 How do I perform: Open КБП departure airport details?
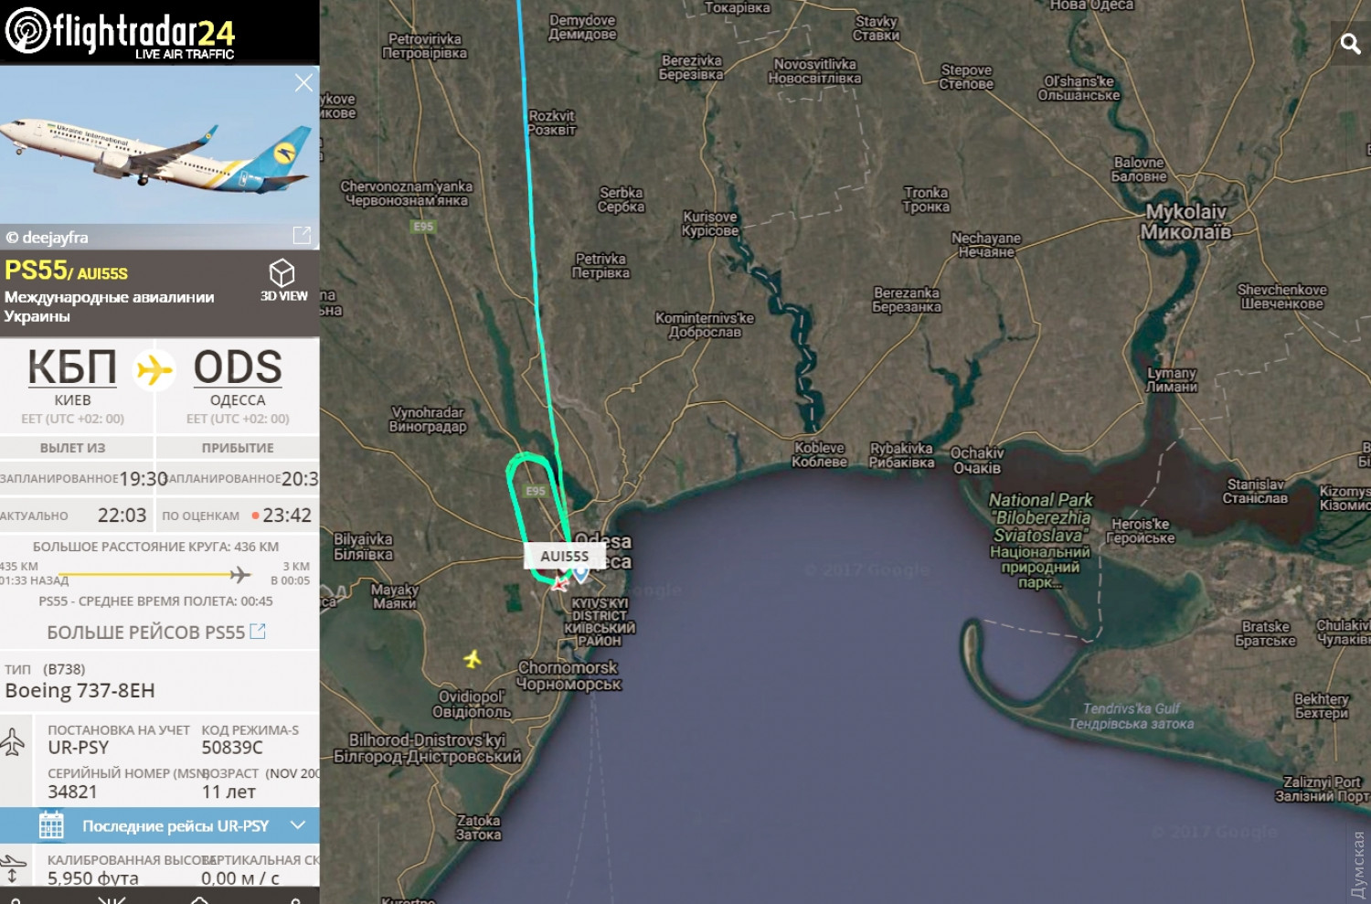72,367
